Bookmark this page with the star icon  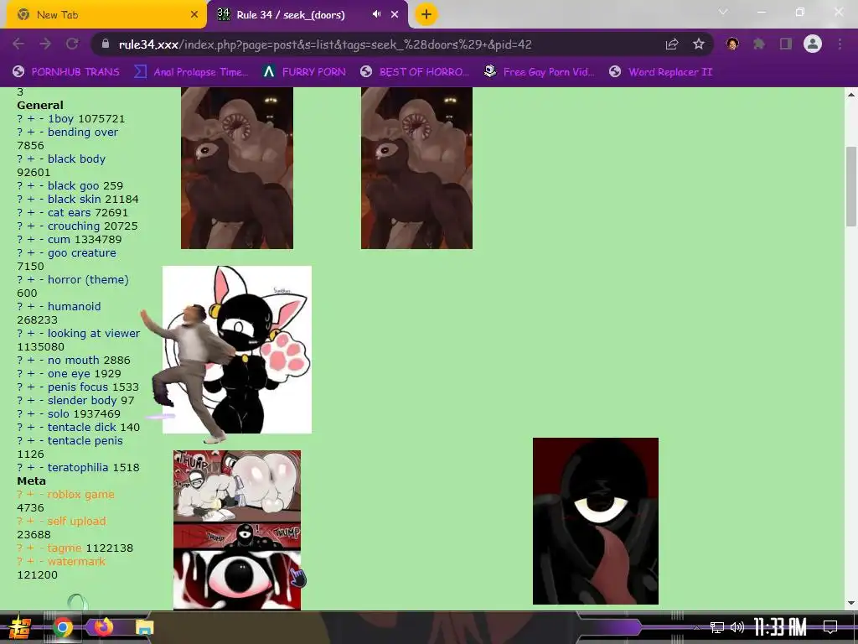coord(699,44)
